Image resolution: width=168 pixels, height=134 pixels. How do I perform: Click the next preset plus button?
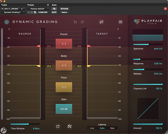click(x=32, y=12)
